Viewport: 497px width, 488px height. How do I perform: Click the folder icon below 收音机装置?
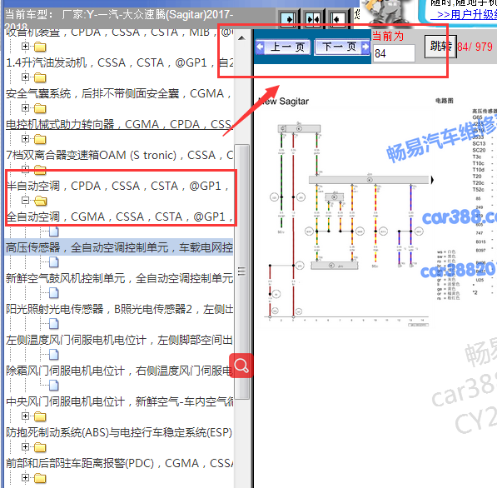[x=40, y=47]
